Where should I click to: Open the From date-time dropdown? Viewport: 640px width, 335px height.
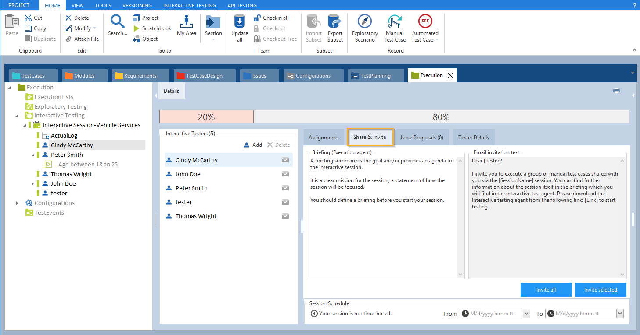tap(526, 314)
